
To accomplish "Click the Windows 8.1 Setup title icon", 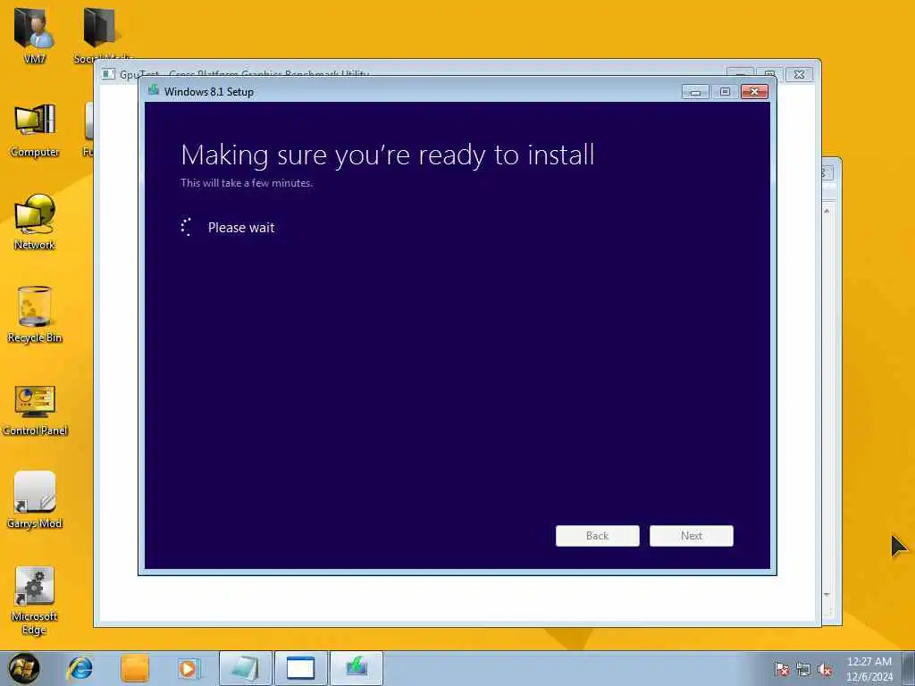I will coord(154,91).
